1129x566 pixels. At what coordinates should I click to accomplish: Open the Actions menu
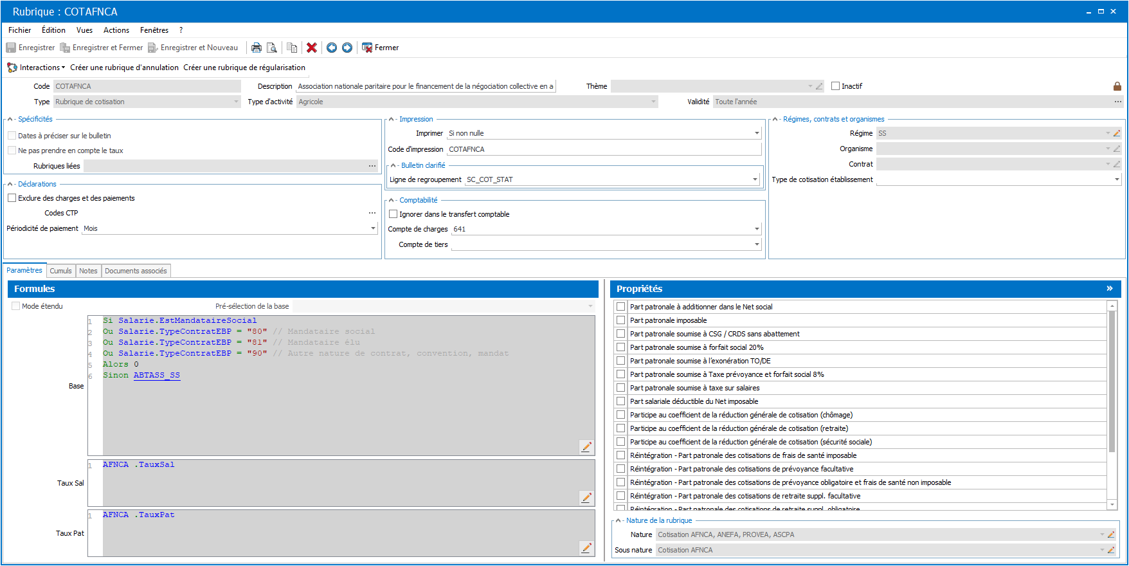[x=116, y=30]
